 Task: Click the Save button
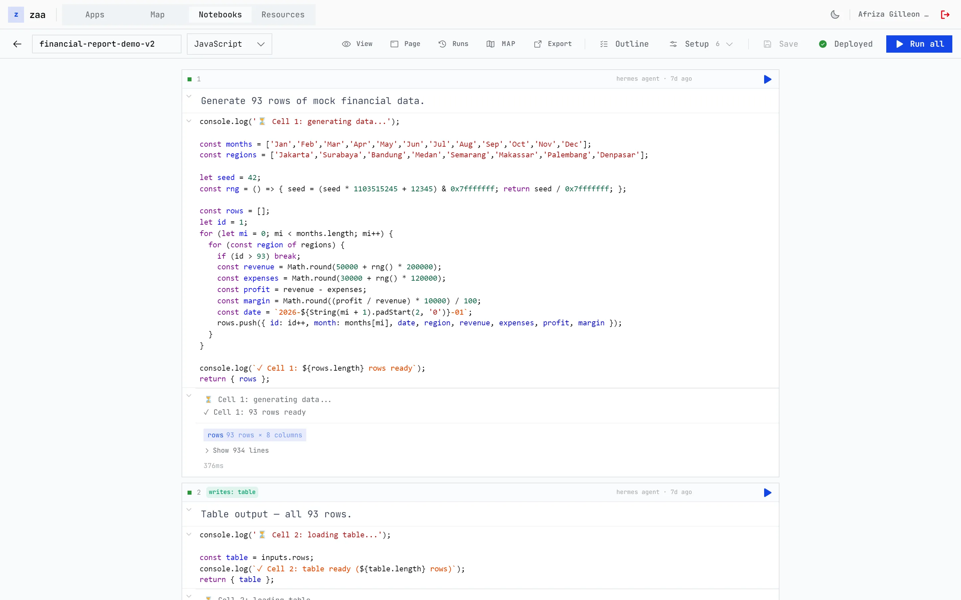(x=781, y=44)
